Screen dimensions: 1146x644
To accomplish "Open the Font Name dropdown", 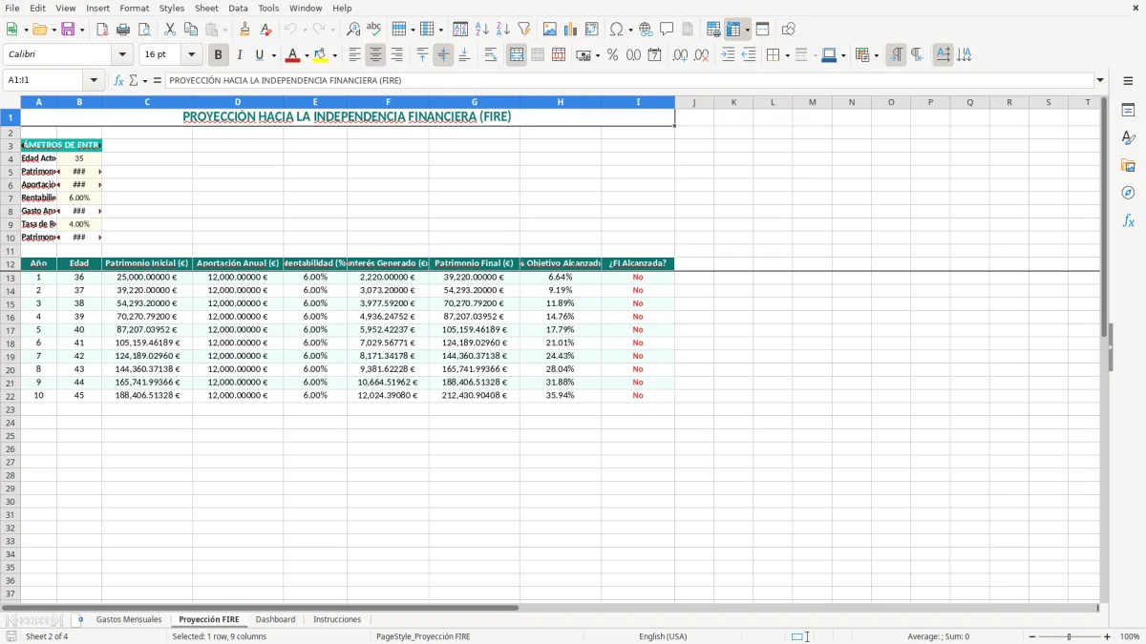I will (122, 55).
